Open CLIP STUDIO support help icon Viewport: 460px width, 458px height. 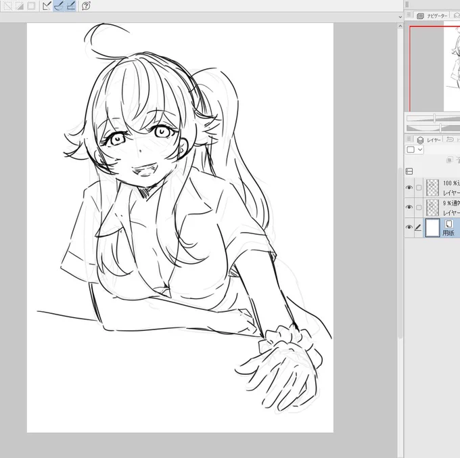pos(86,6)
